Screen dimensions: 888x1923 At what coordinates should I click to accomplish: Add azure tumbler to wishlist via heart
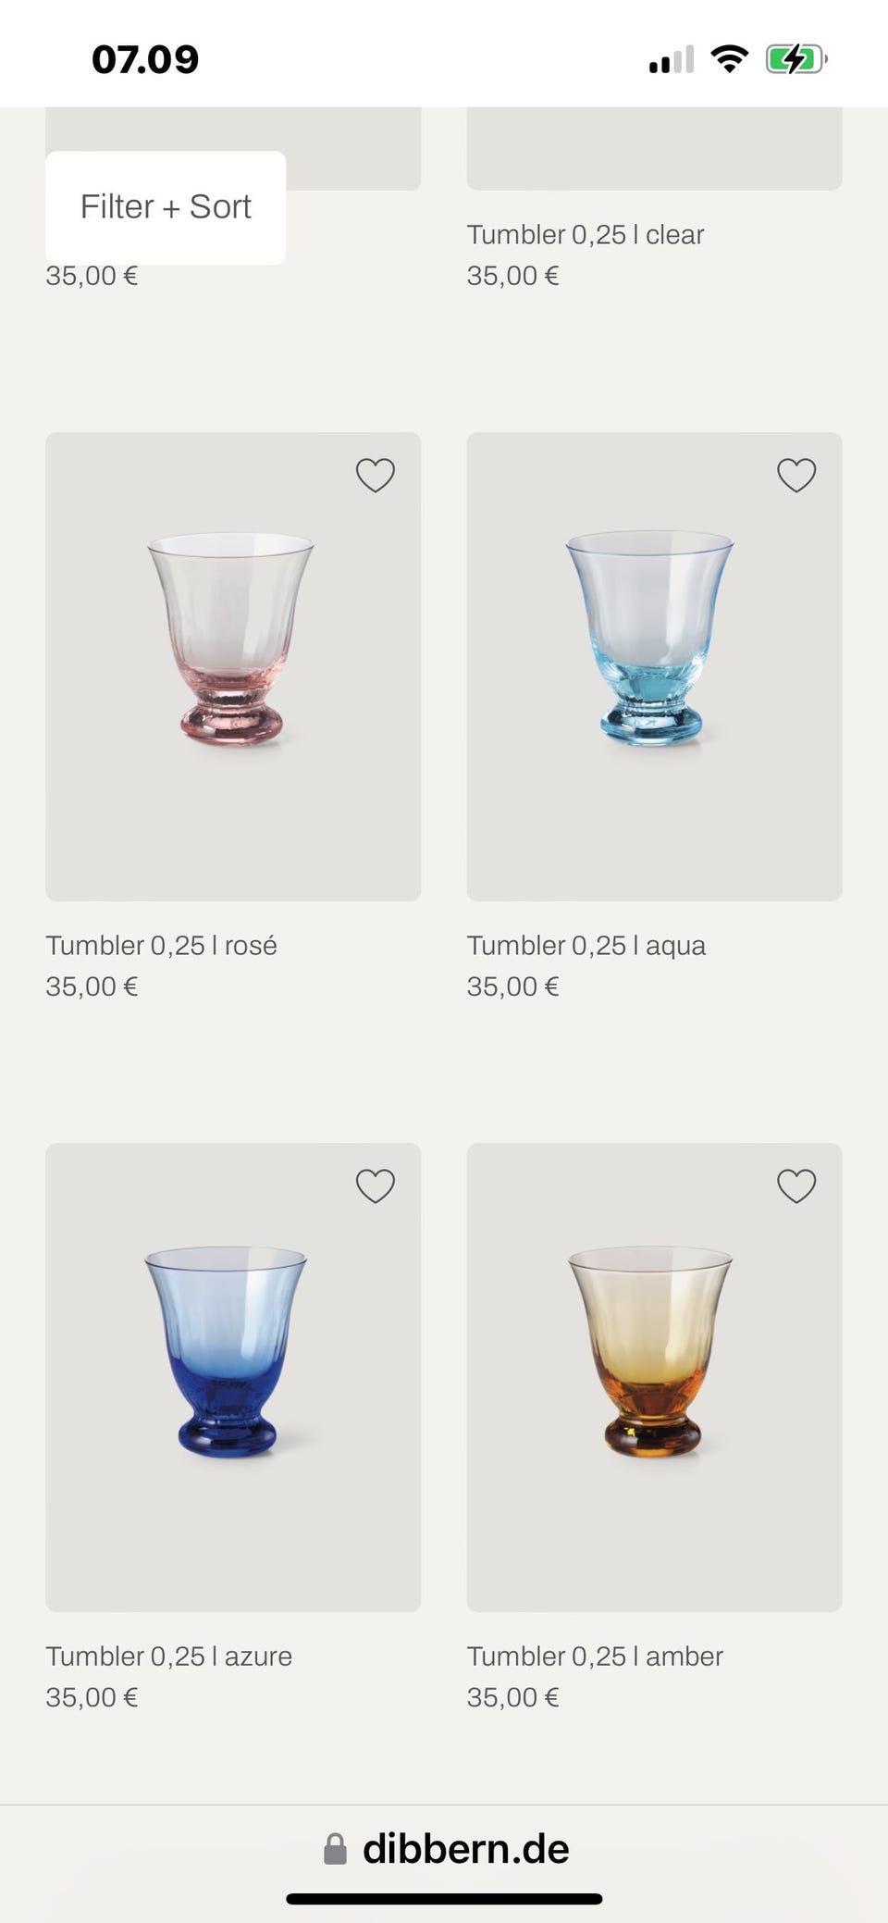tap(376, 1186)
